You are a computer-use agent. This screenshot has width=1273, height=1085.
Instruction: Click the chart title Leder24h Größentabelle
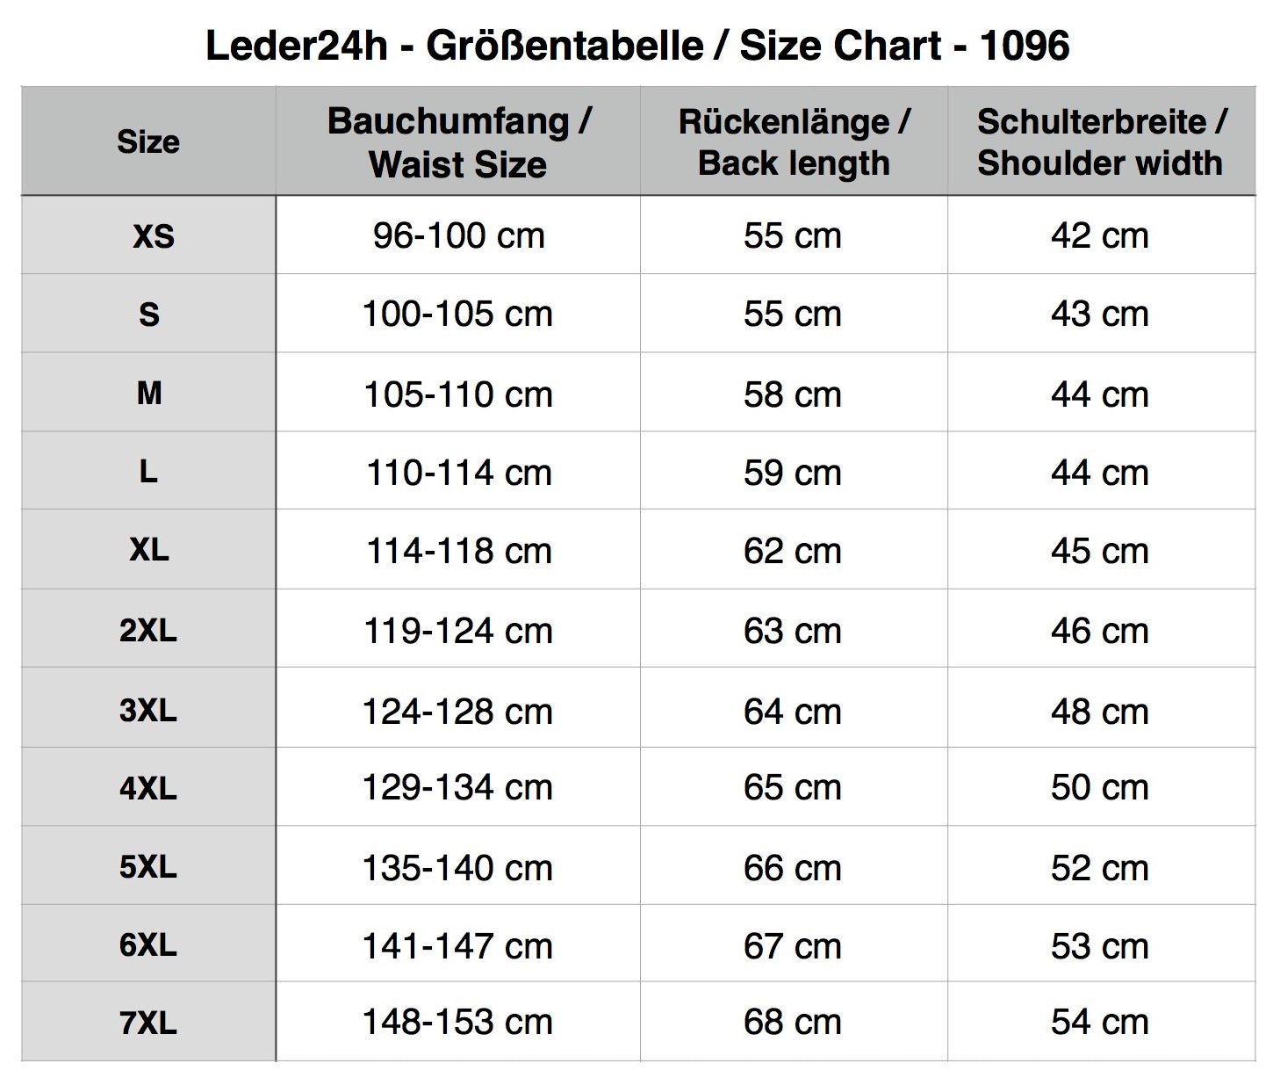(637, 46)
